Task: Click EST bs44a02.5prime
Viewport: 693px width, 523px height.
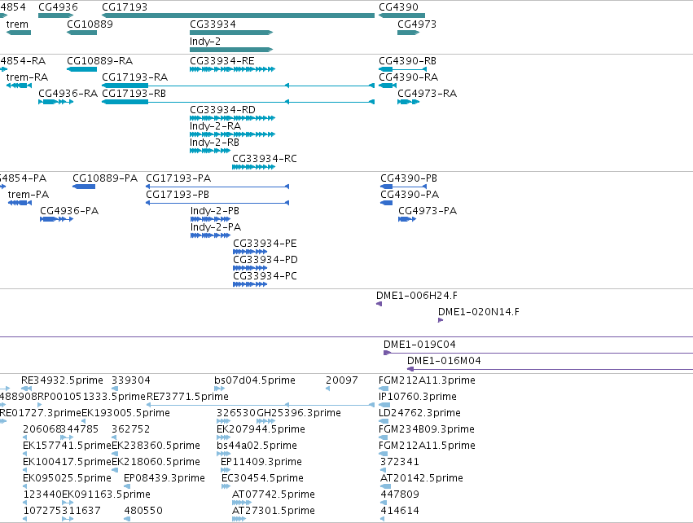Action: [x=224, y=454]
